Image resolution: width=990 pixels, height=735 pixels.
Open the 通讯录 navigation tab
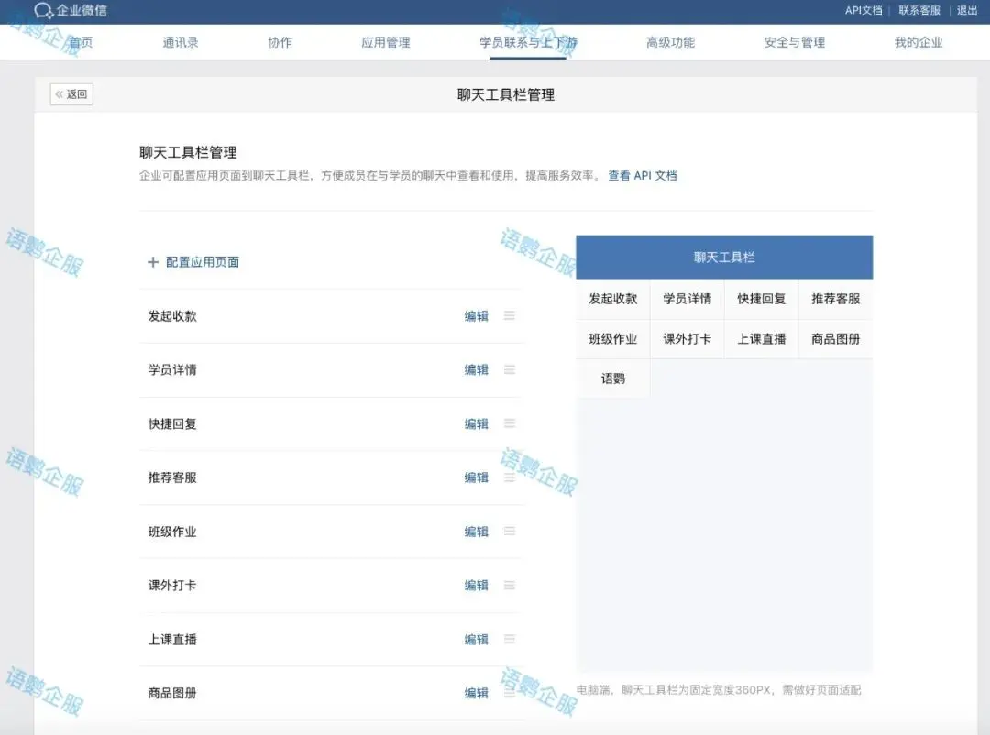pyautogui.click(x=181, y=42)
